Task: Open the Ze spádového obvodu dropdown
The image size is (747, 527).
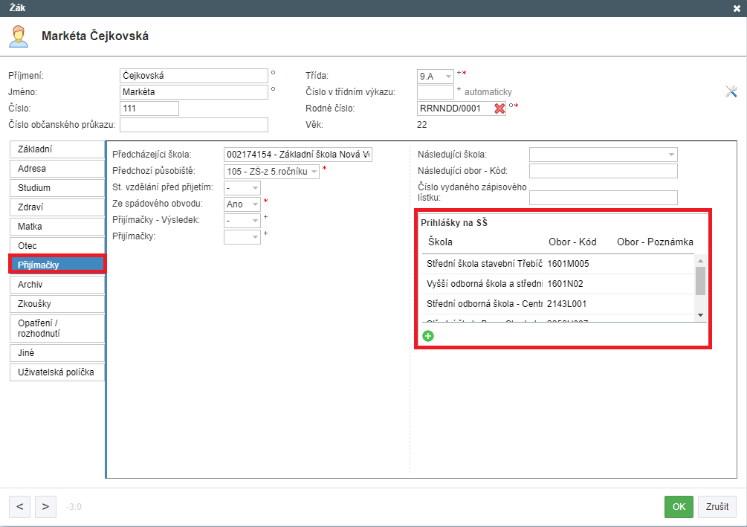Action: (x=242, y=204)
